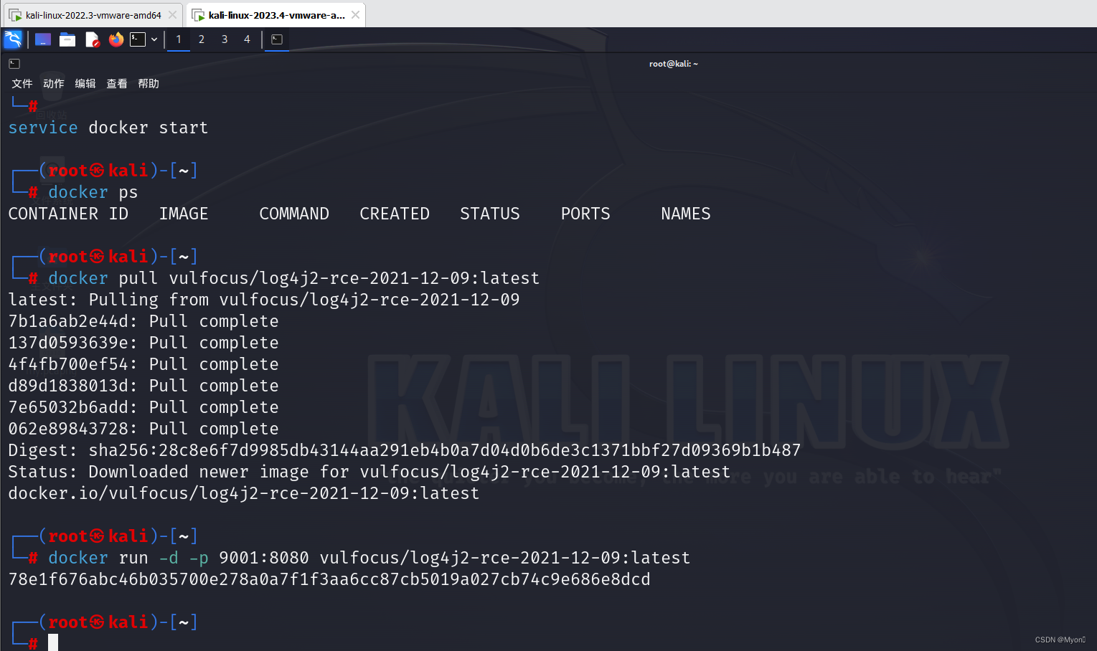Viewport: 1097px width, 651px height.
Task: Click layer 137d0593639e Pull complete line
Action: point(143,343)
